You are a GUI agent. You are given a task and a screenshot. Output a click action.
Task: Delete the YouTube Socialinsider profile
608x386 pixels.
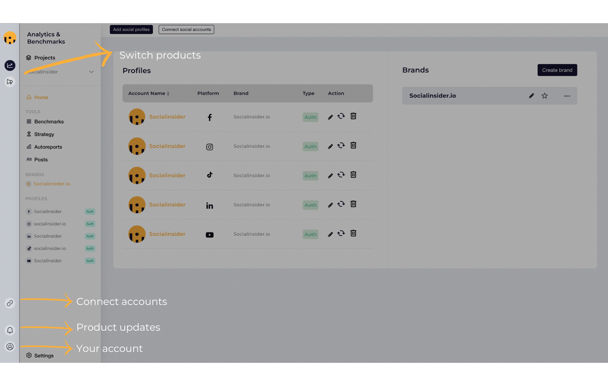(x=353, y=233)
